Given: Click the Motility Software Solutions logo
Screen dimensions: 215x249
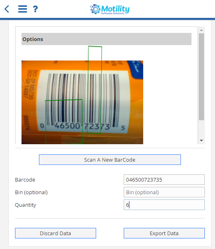Looking at the screenshot, I should click(x=110, y=9).
